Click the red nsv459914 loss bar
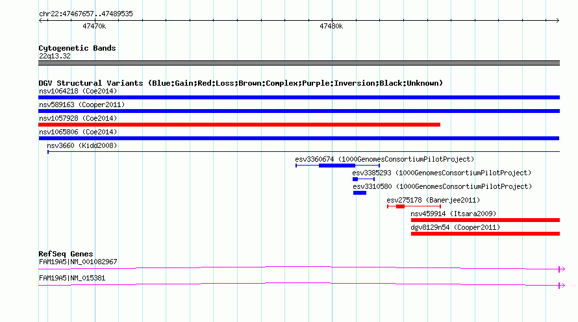The image size is (578, 322). coord(486,220)
